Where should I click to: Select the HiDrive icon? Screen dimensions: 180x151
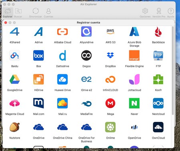point(38,79)
